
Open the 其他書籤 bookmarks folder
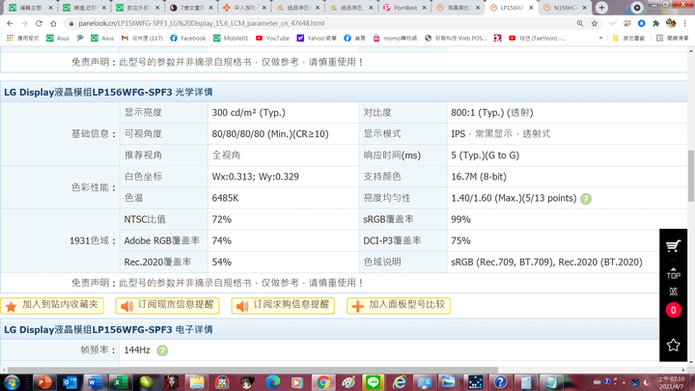click(x=628, y=38)
